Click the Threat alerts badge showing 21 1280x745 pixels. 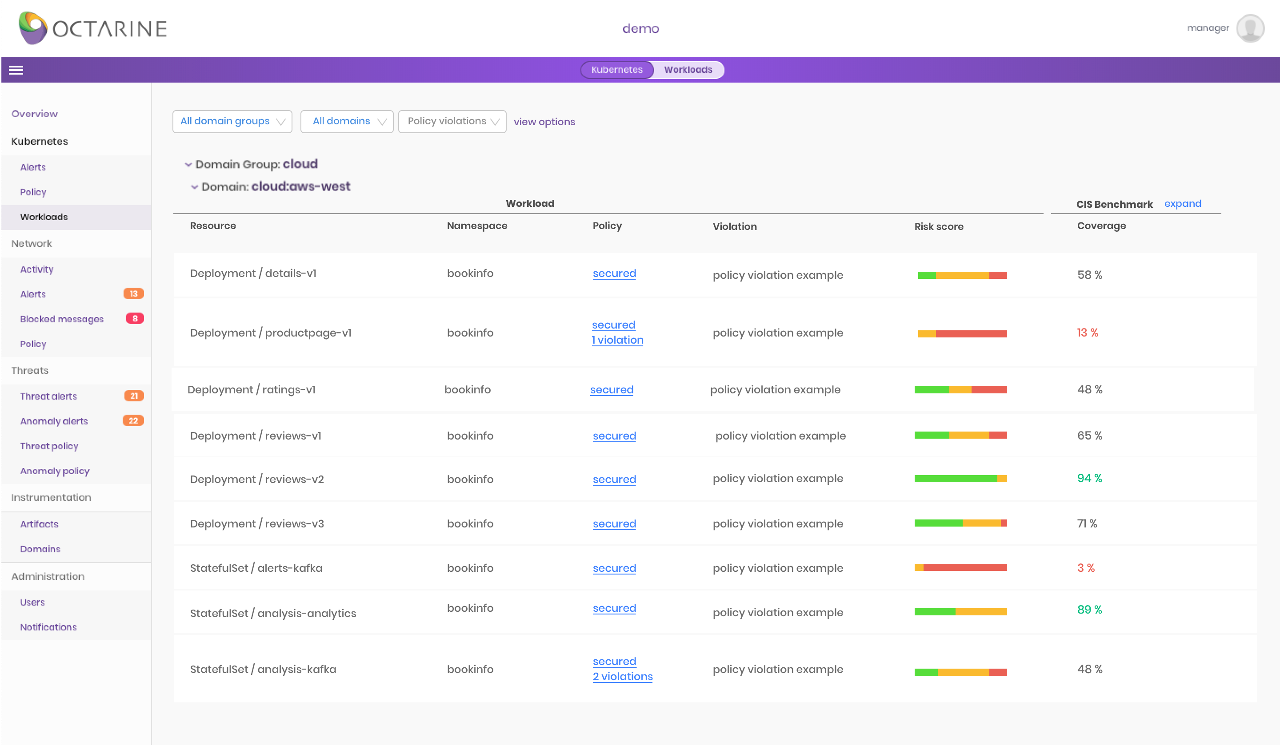[134, 396]
